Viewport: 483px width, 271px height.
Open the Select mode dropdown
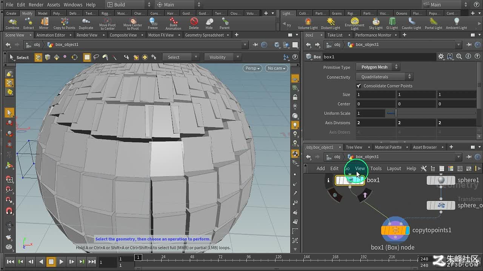coord(180,57)
